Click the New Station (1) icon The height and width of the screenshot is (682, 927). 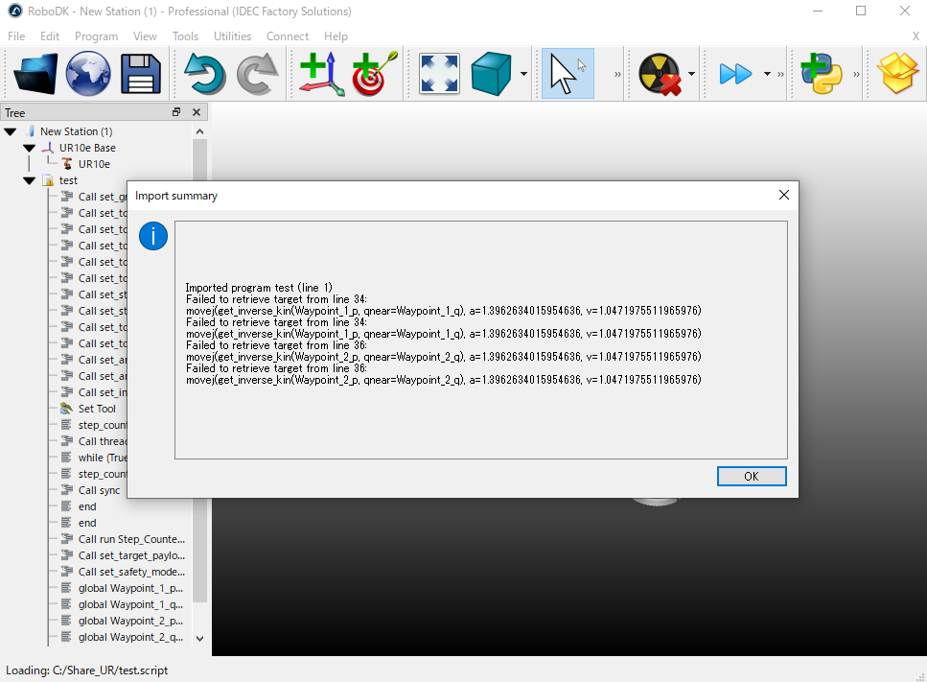coord(31,131)
